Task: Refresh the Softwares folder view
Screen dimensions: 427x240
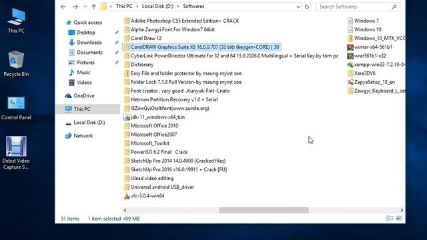Action: (307, 7)
